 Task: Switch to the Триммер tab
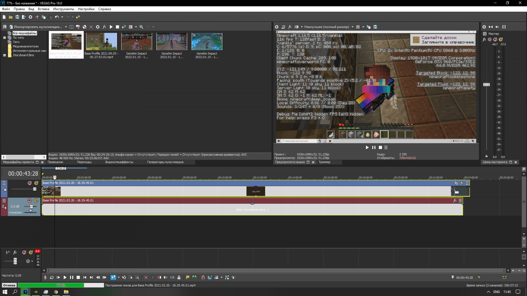click(x=324, y=162)
